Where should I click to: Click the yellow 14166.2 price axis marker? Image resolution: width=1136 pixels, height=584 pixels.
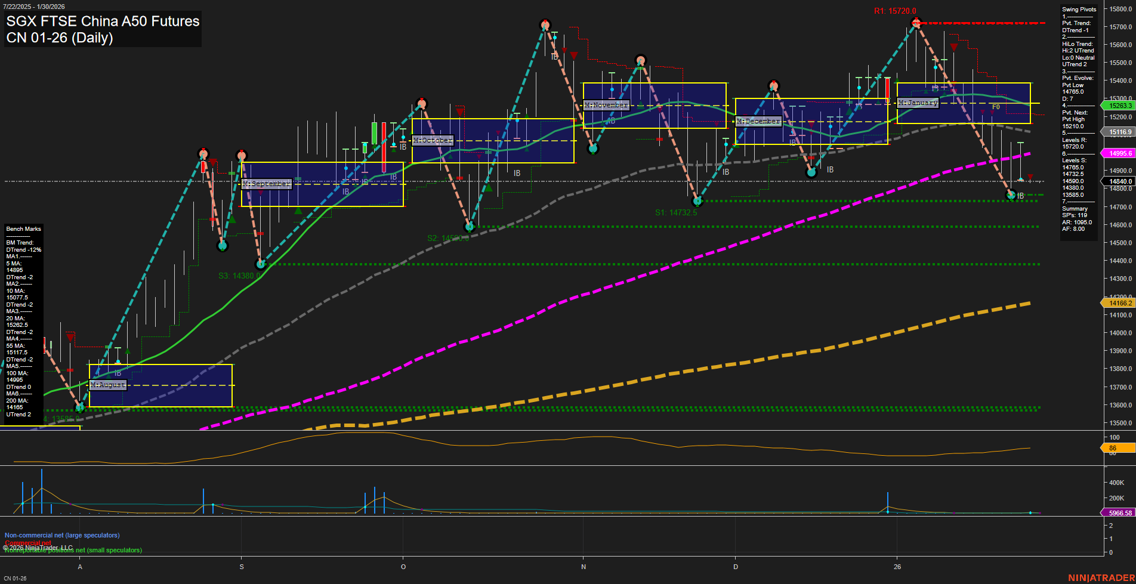(x=1118, y=302)
